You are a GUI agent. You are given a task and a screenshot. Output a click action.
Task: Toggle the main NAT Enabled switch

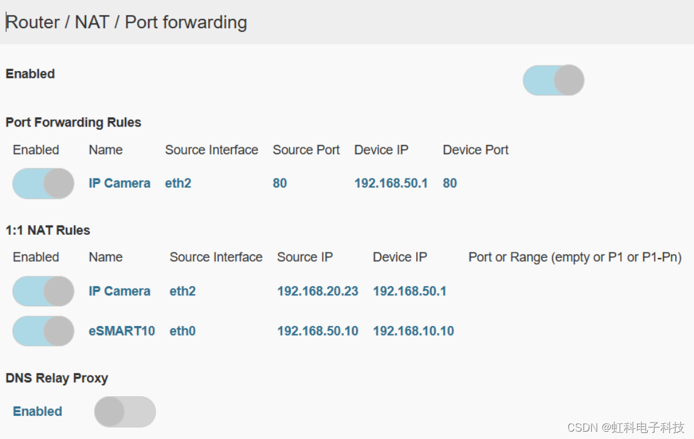click(x=553, y=80)
